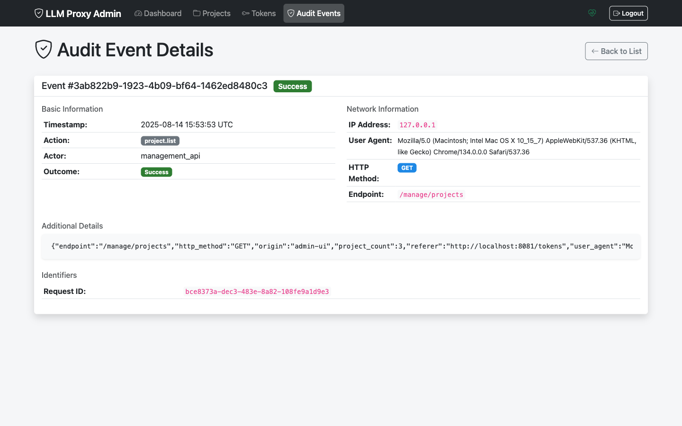This screenshot has width=682, height=426.
Task: Click the GET method badge
Action: [407, 168]
